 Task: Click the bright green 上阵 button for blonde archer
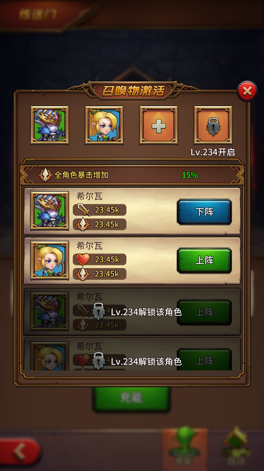point(204,260)
